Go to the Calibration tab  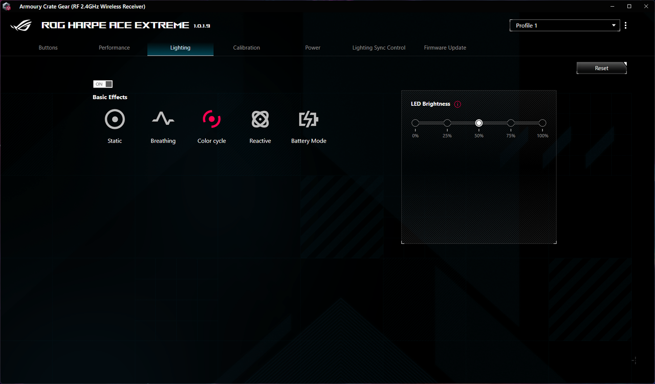[x=247, y=48]
